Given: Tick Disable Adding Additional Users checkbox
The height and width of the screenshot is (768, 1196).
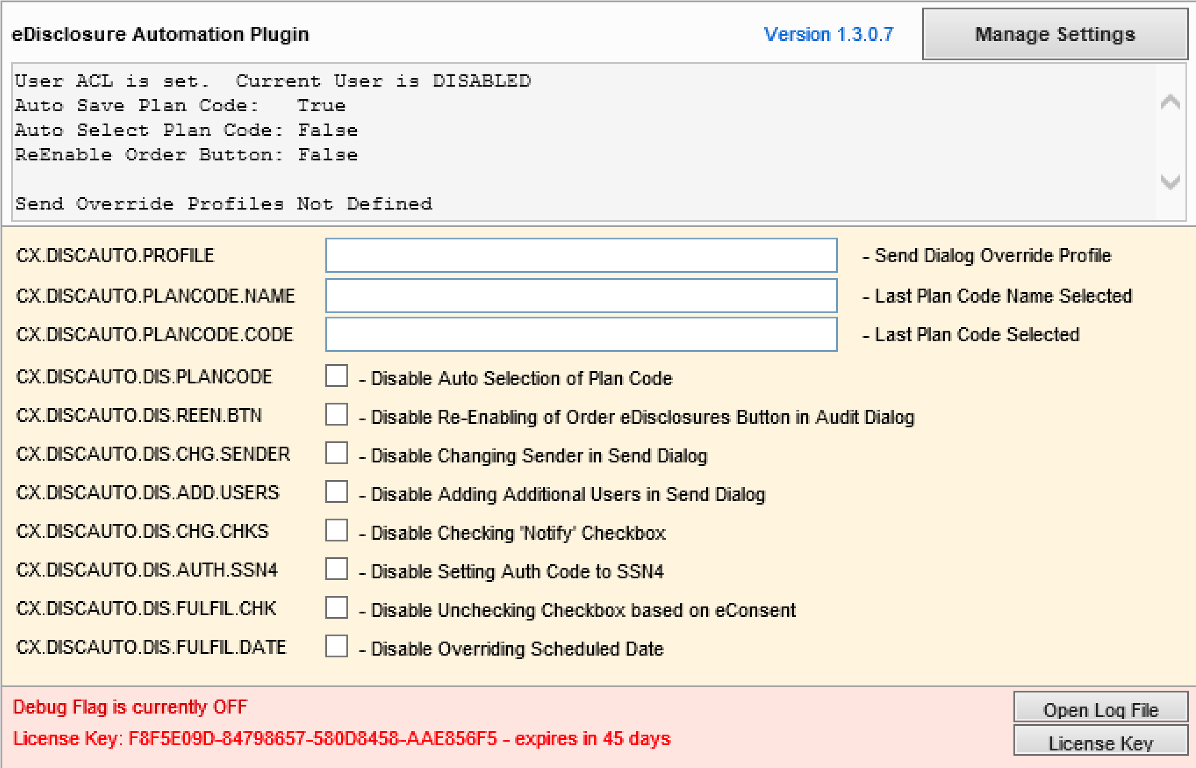Looking at the screenshot, I should pos(337,492).
